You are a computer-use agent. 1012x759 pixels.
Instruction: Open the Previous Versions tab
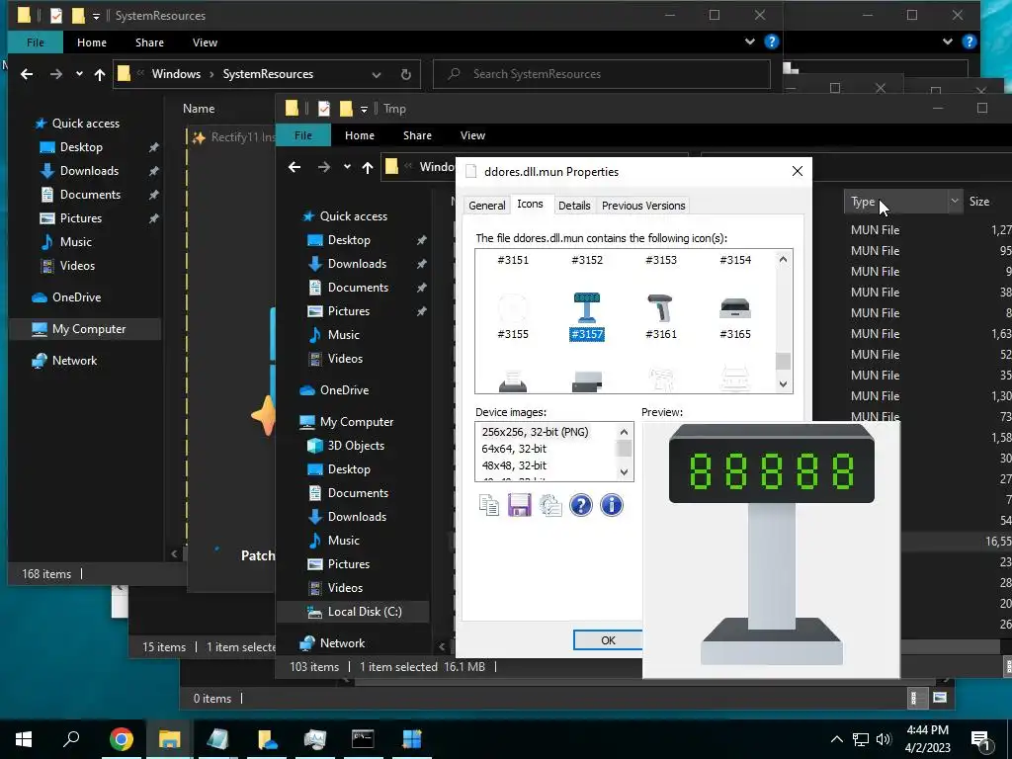coord(643,206)
